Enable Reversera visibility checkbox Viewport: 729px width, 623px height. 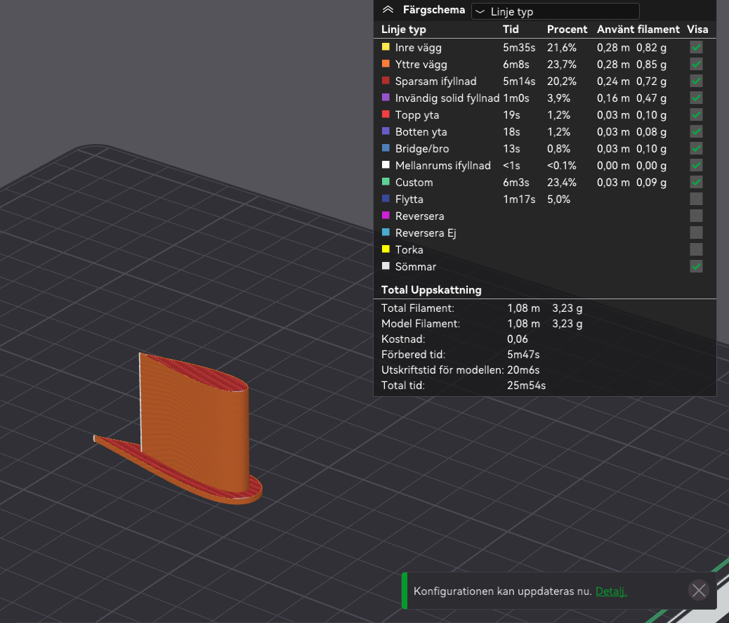(x=696, y=216)
